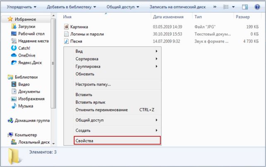Click the change view icon
The image size is (266, 167).
pyautogui.click(x=225, y=7)
